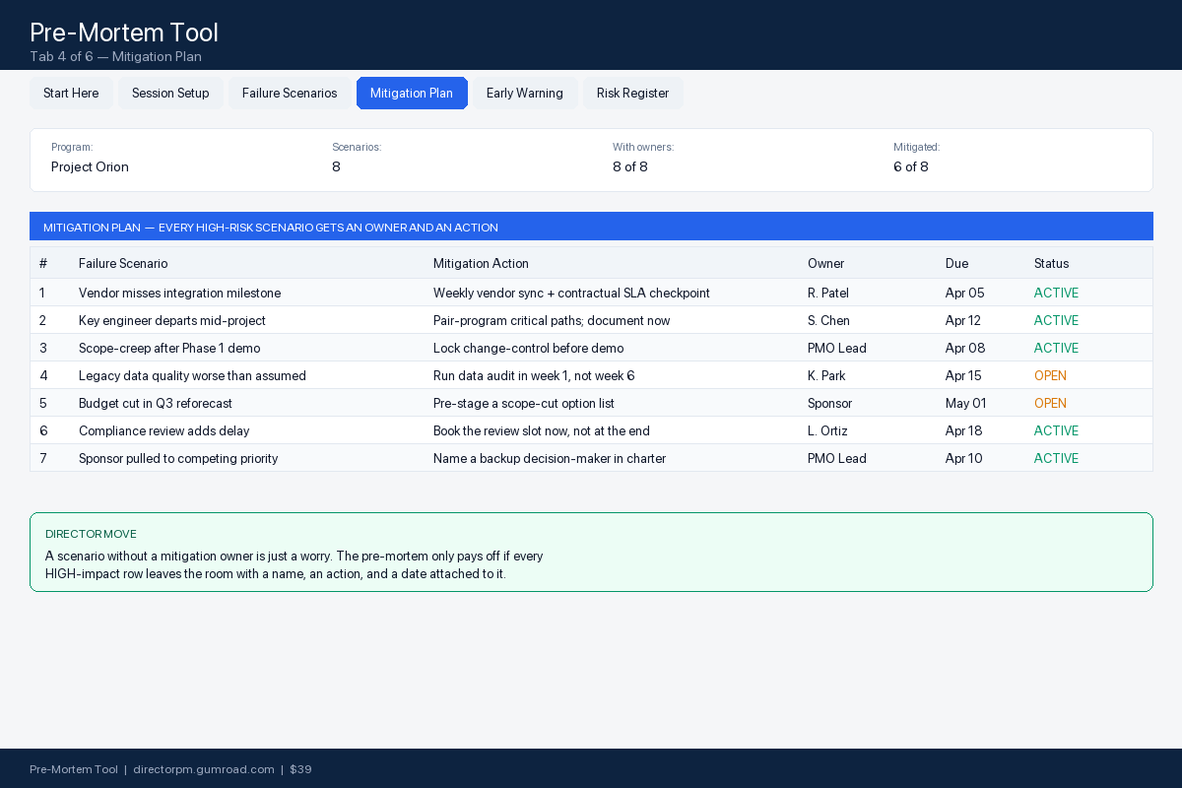This screenshot has height=788, width=1182.
Task: Click the Pre-Mortem Tool header title
Action: pos(124,33)
